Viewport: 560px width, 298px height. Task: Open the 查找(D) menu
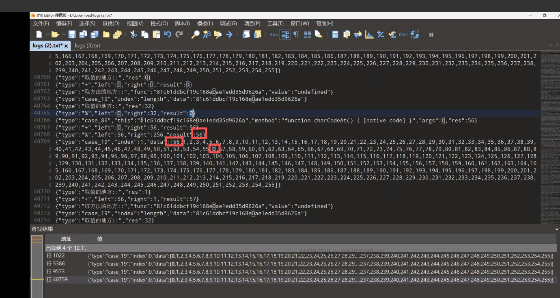coord(111,24)
